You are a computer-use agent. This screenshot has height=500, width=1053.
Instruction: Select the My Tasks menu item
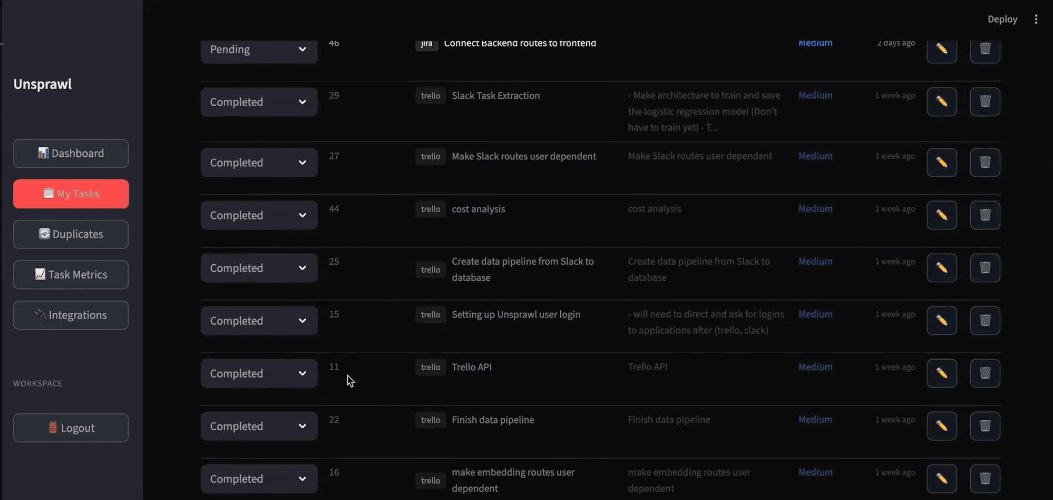click(x=70, y=193)
